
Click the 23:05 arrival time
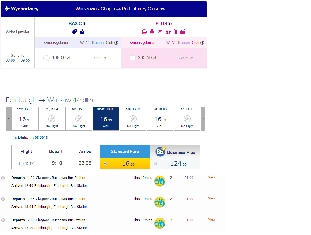point(85,163)
